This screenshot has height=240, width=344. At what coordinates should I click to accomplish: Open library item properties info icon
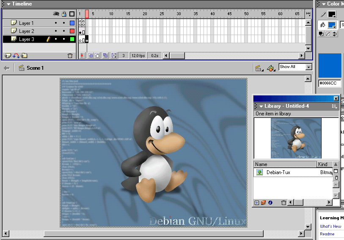click(x=270, y=203)
